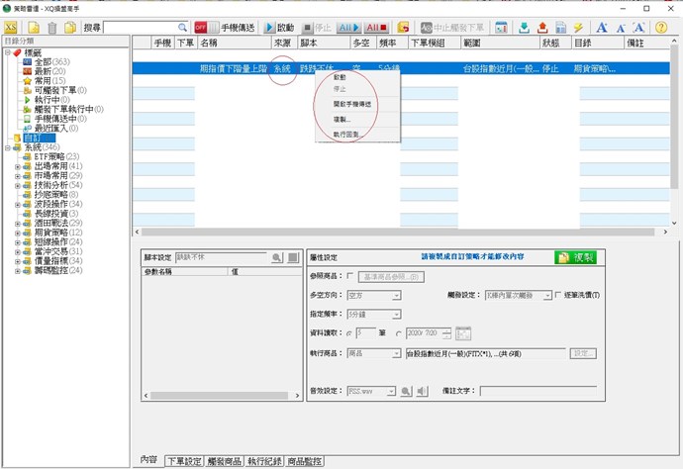Enable the 逐筆洗價 checkbox
The height and width of the screenshot is (469, 683).
(x=558, y=295)
